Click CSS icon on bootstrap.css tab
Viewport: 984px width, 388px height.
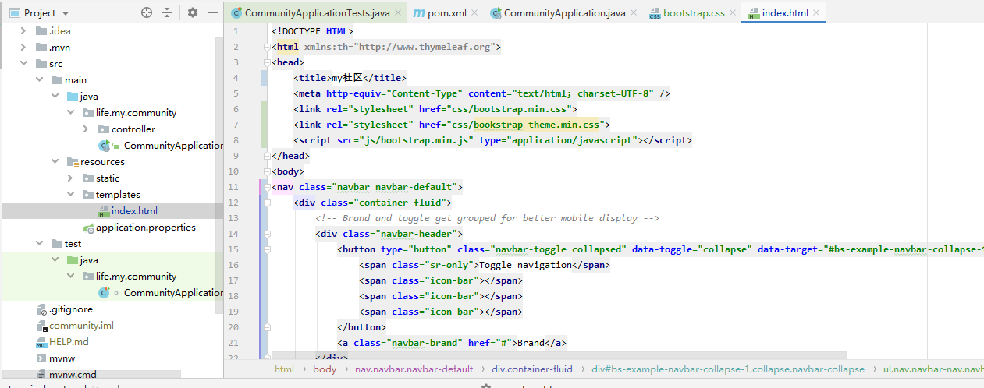tap(655, 13)
